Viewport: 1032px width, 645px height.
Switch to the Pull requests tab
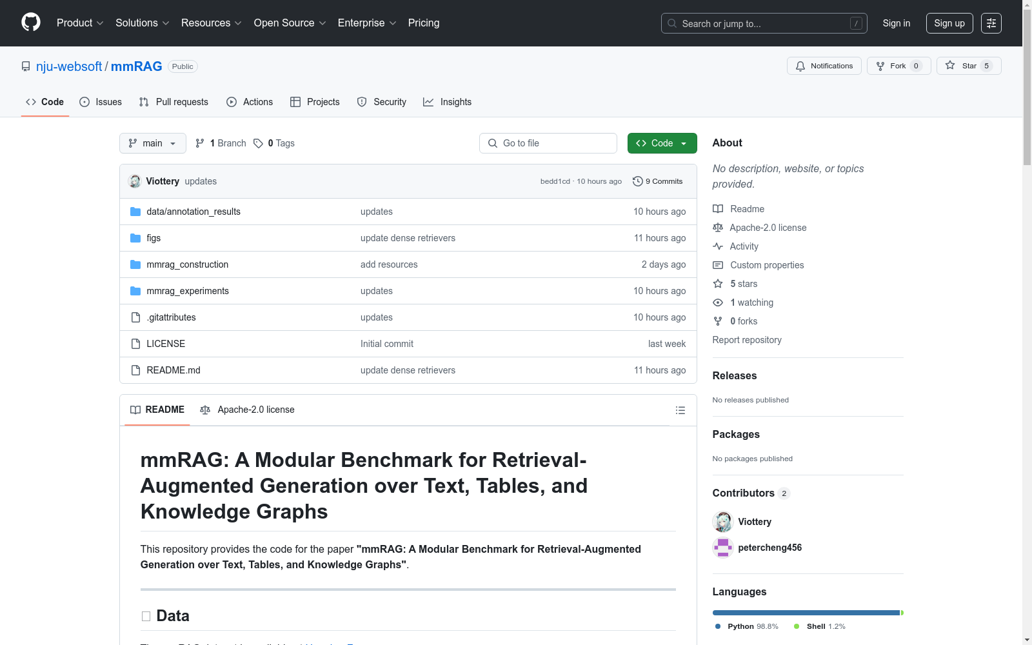174,102
